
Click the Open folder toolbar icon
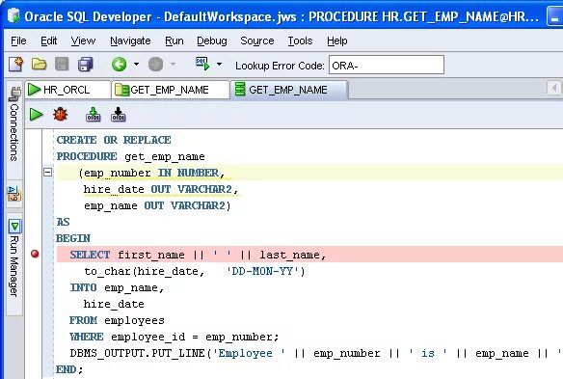[x=39, y=65]
